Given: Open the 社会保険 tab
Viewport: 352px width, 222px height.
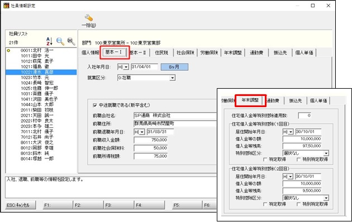Looking at the screenshot, I should click(185, 52).
